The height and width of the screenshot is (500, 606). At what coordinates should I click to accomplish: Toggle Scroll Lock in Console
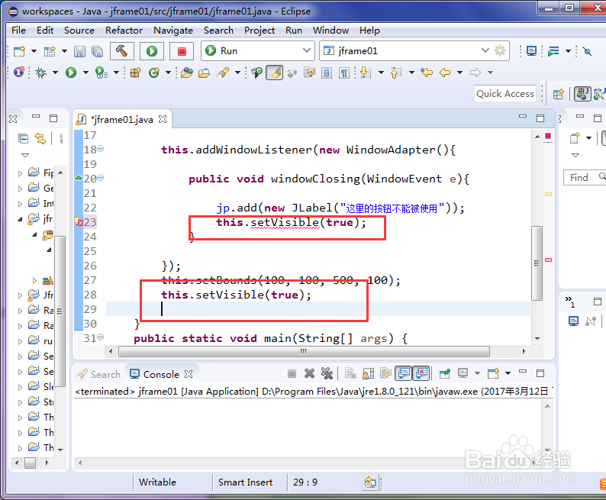(368, 373)
